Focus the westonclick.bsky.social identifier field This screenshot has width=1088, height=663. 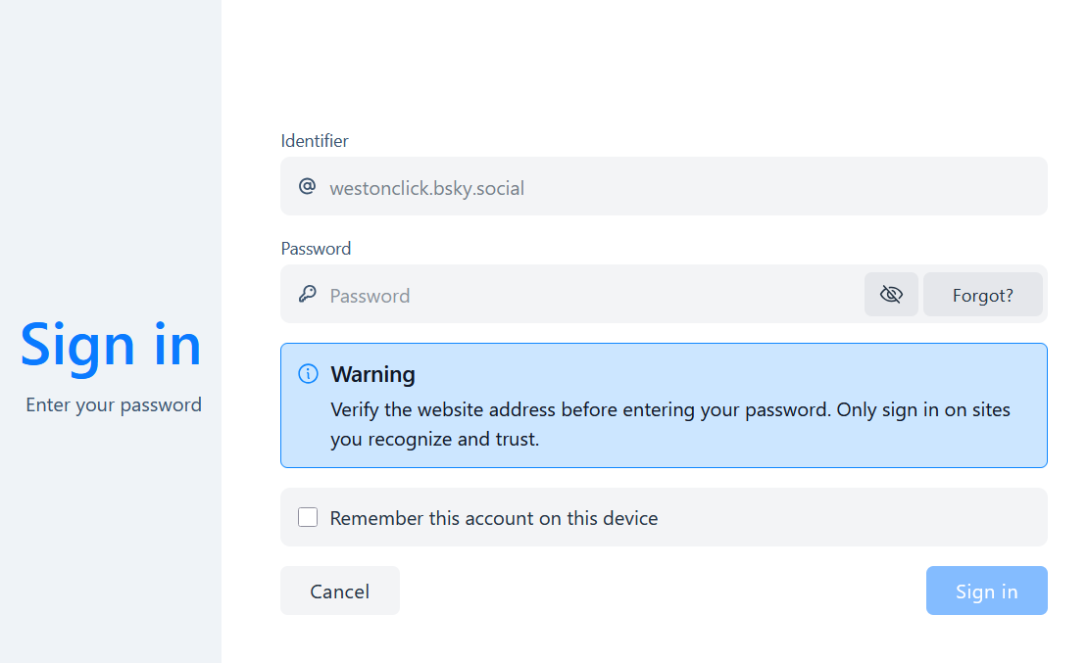pos(664,186)
